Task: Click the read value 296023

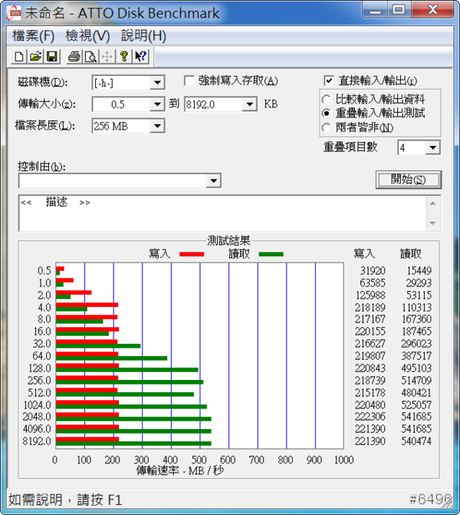Action: coord(416,344)
